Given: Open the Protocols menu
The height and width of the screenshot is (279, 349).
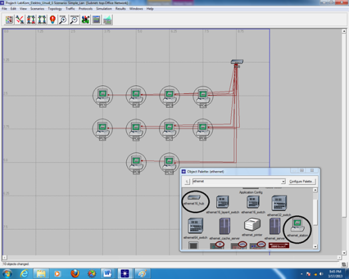Looking at the screenshot, I should click(86, 9).
